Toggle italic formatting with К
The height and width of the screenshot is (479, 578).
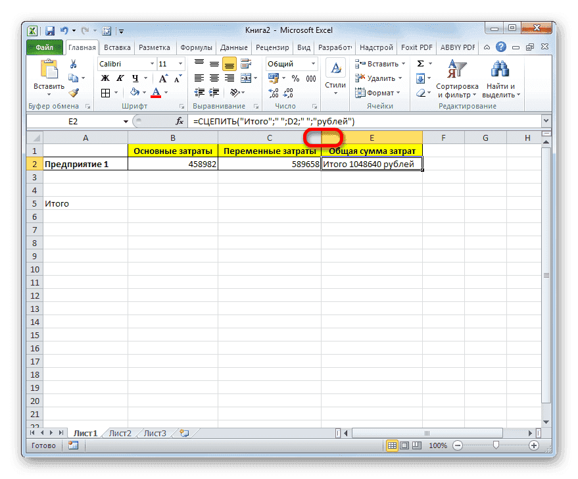point(120,78)
